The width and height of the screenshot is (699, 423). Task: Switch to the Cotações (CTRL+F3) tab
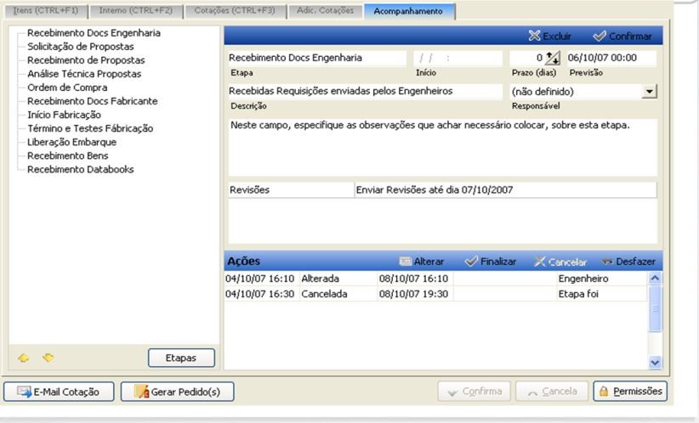pos(233,9)
